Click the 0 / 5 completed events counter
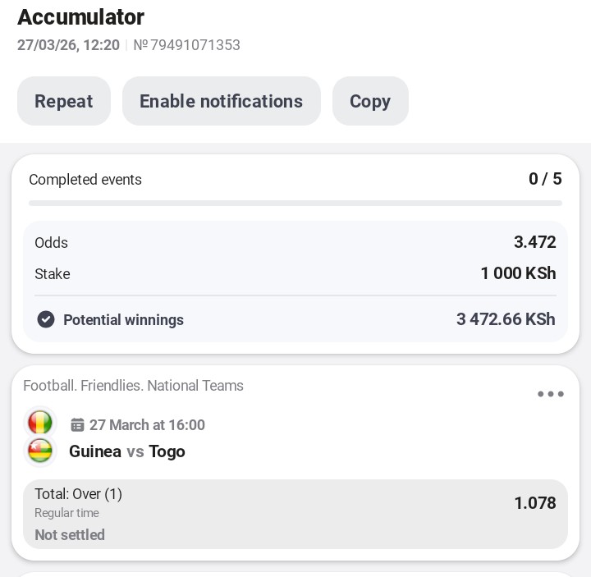 (x=545, y=179)
